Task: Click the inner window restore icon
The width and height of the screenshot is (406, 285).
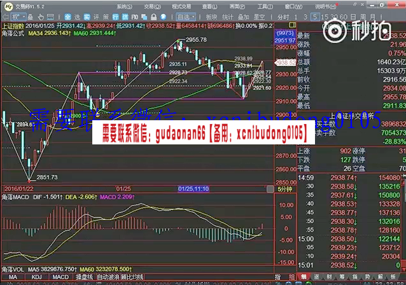Action: pos(354,4)
